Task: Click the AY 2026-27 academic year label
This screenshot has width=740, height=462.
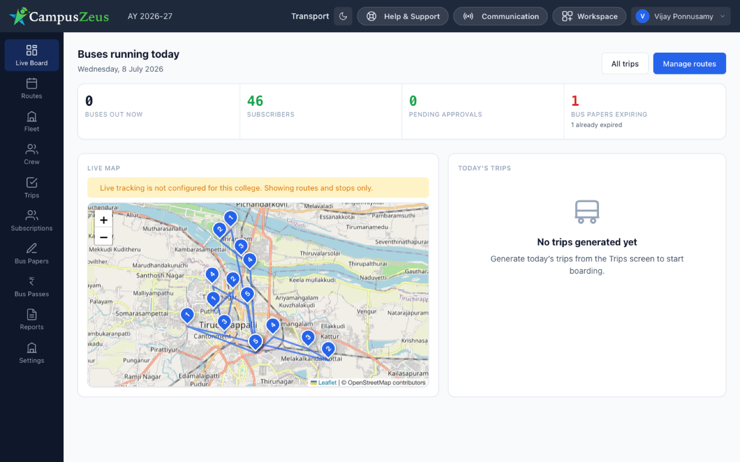Action: point(150,16)
